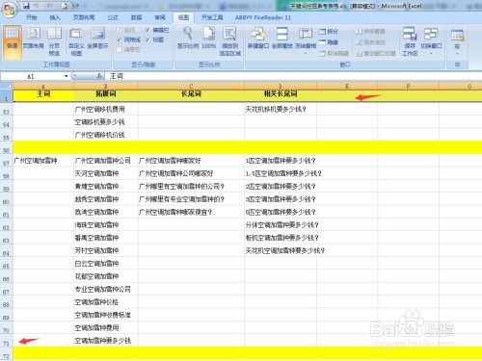Select cell 天河空调加雪种
Image resolution: width=482 pixels, height=361 pixels.
click(x=106, y=173)
